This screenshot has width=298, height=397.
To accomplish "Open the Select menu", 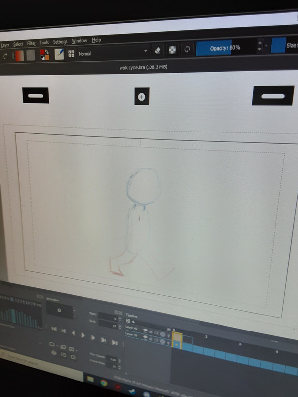I will pyautogui.click(x=18, y=44).
